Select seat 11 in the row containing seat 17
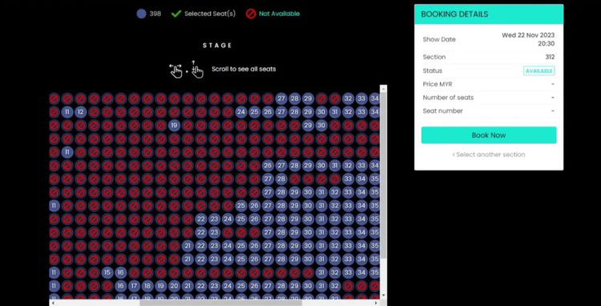 [x=54, y=286]
